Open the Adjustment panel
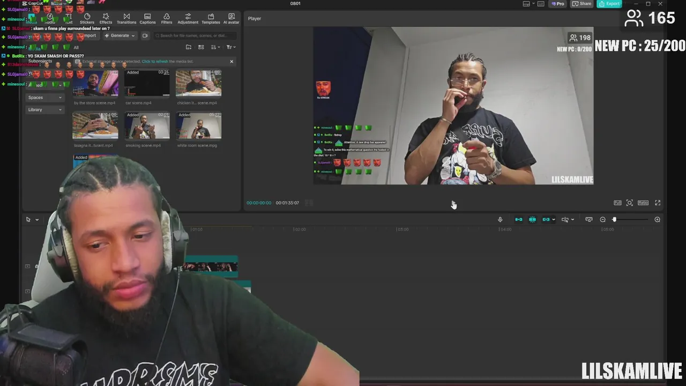 [188, 19]
